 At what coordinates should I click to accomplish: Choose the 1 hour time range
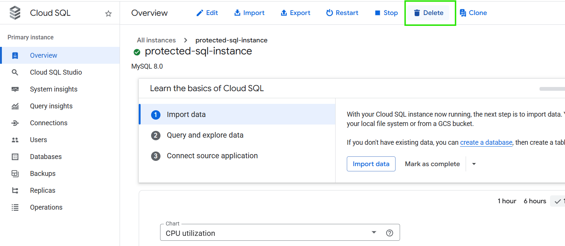pos(507,201)
